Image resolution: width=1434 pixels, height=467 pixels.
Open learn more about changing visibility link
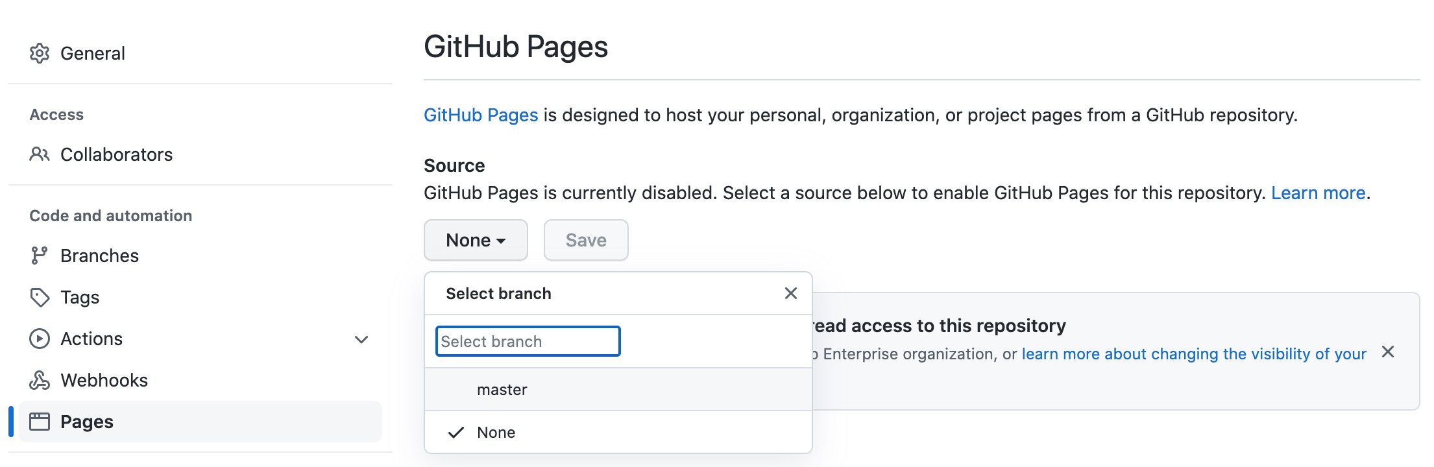(1194, 353)
